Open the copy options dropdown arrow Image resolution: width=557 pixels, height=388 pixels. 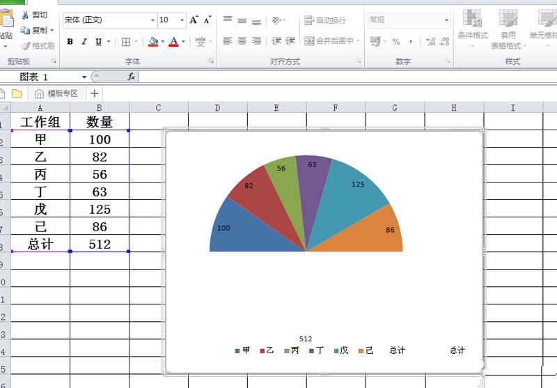pos(52,30)
